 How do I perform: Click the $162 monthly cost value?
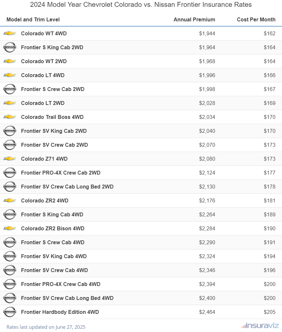click(269, 33)
